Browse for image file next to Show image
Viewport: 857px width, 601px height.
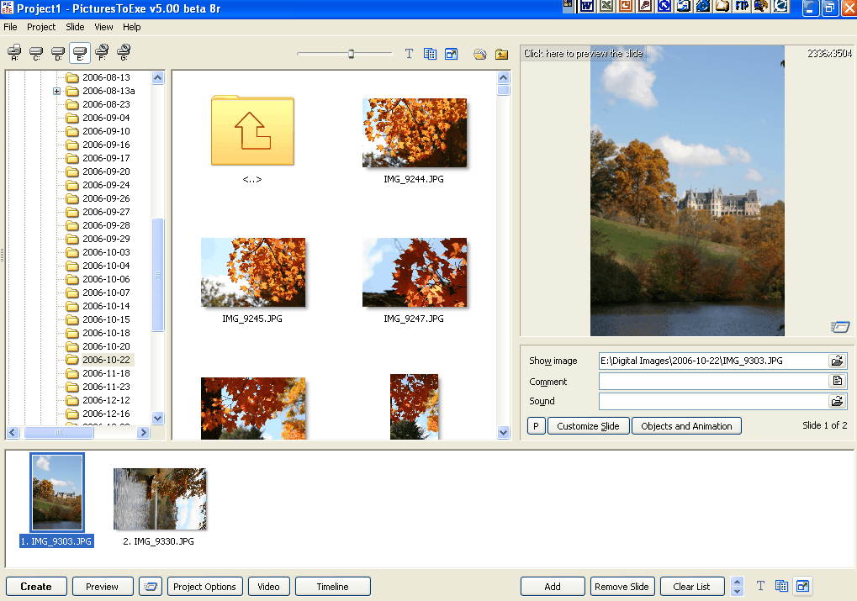click(837, 361)
